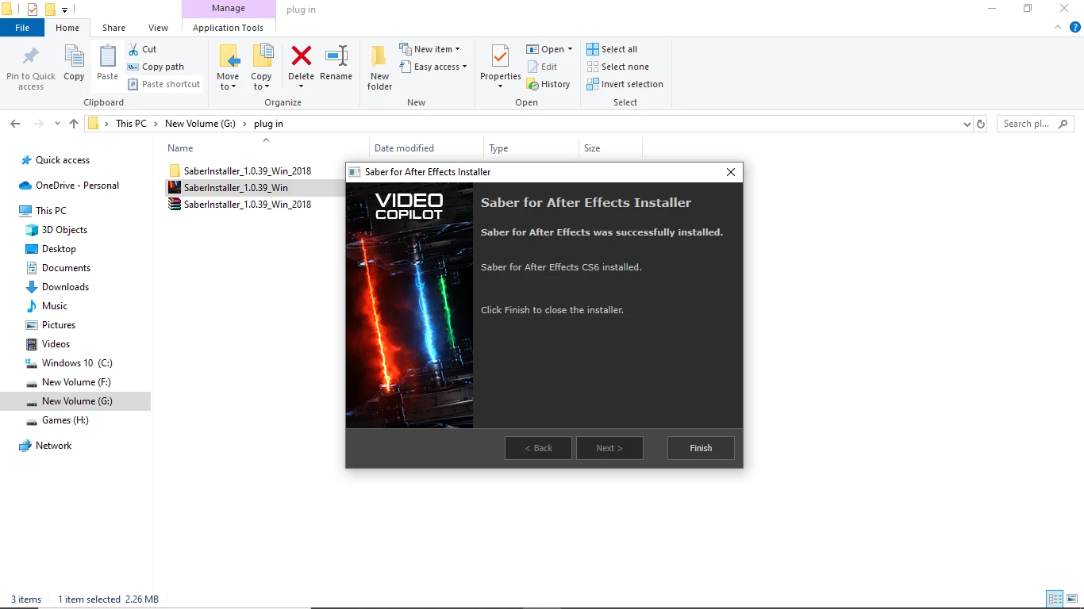Viewport: 1084px width, 609px height.
Task: Click Finish in the Saber installer
Action: pos(701,448)
